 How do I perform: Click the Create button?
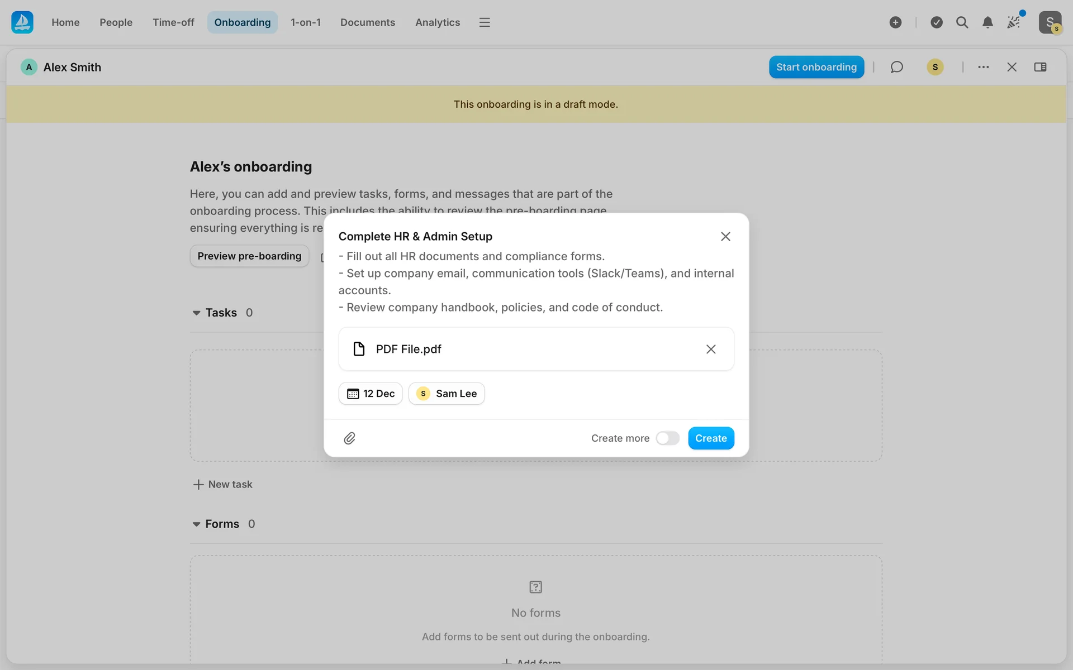click(x=710, y=438)
